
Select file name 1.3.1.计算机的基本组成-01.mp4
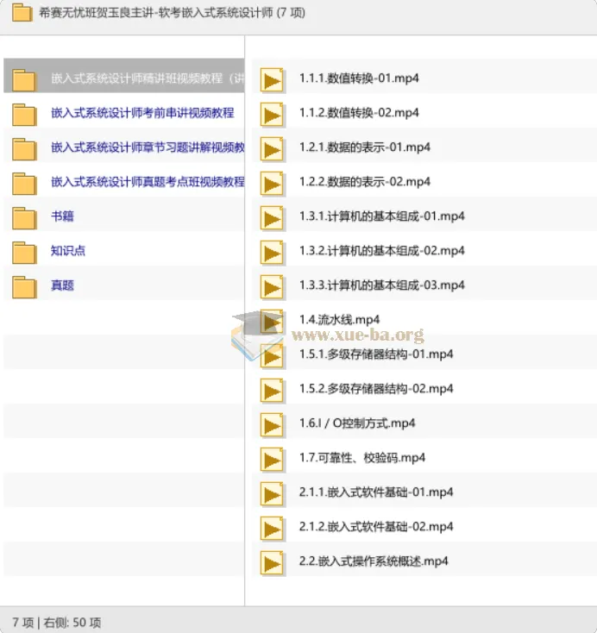click(381, 216)
